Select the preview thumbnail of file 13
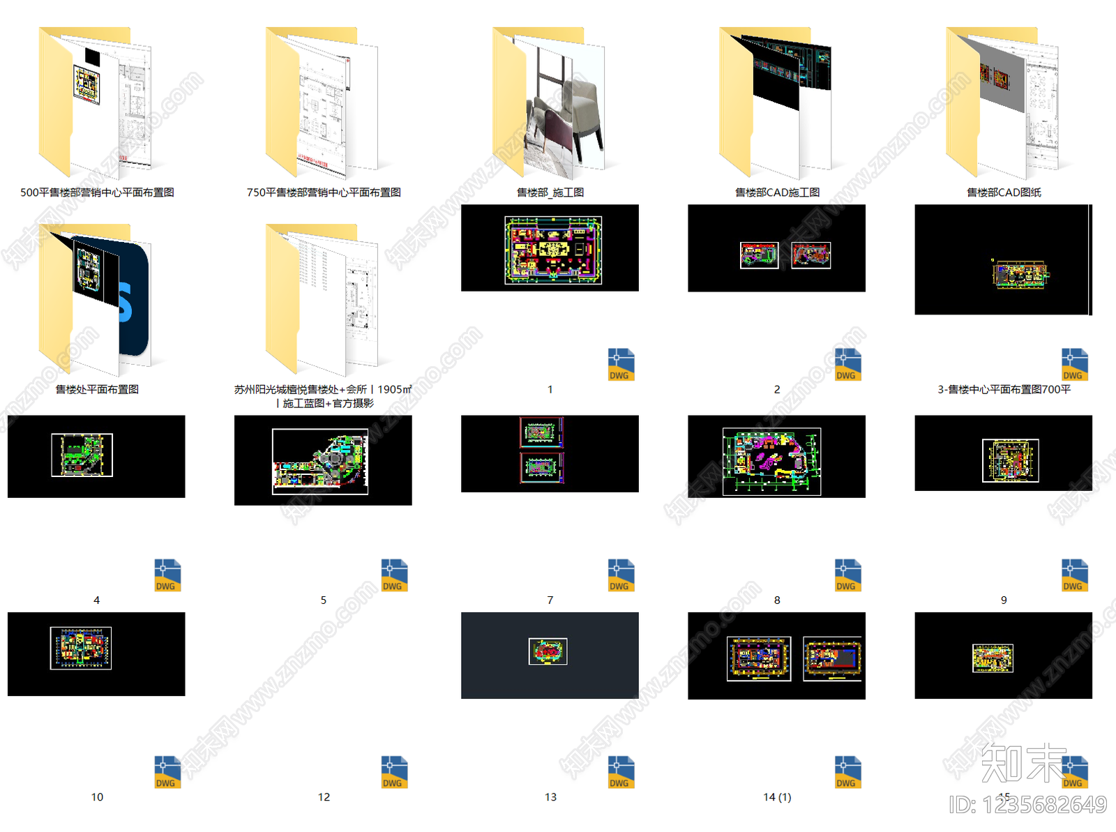 550,656
